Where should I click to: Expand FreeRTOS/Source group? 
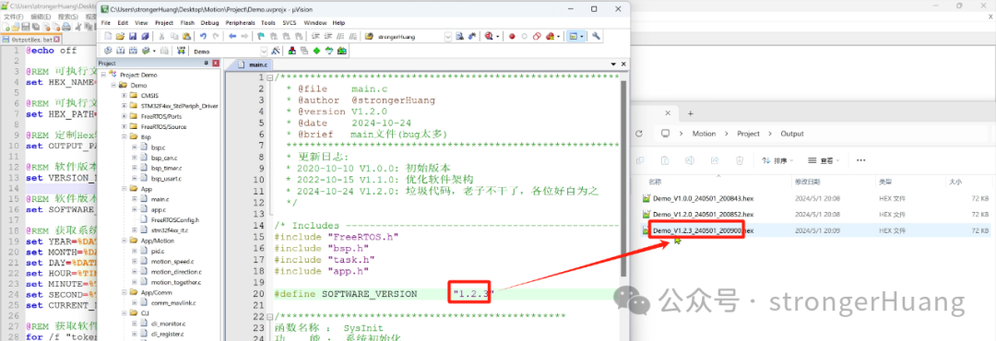pyautogui.click(x=124, y=126)
